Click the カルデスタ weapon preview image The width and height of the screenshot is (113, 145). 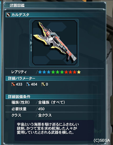point(55,43)
